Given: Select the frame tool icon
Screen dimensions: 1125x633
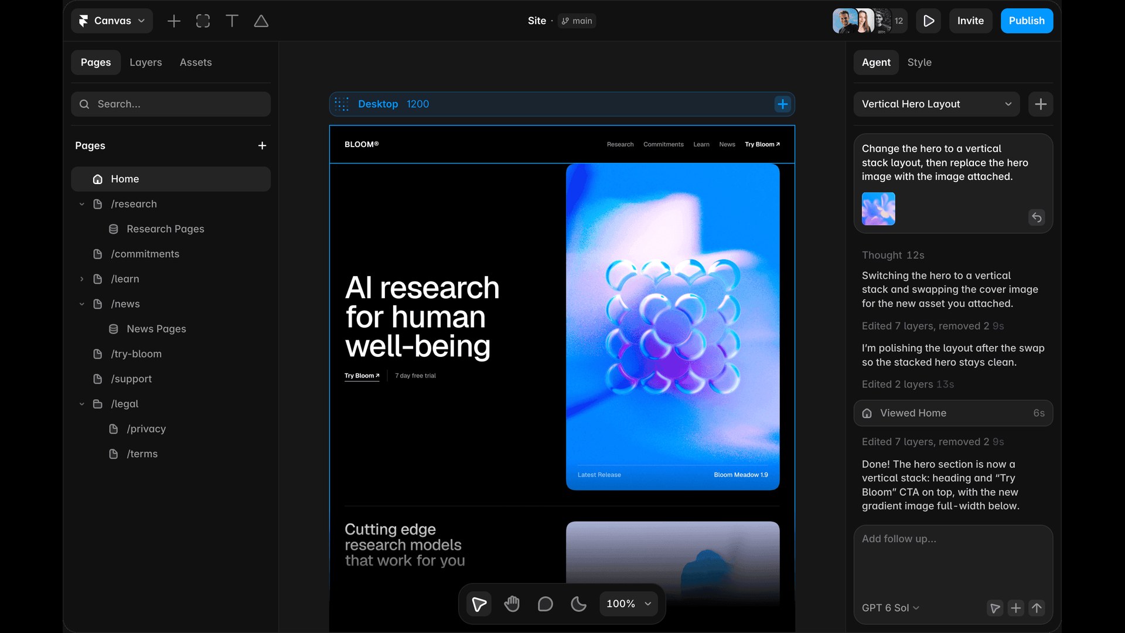Looking at the screenshot, I should pos(203,21).
